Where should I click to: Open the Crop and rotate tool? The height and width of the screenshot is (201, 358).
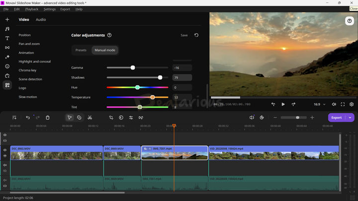(x=111, y=118)
